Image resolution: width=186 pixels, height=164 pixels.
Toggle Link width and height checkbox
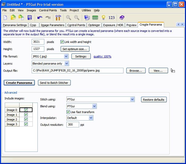coord(62,42)
